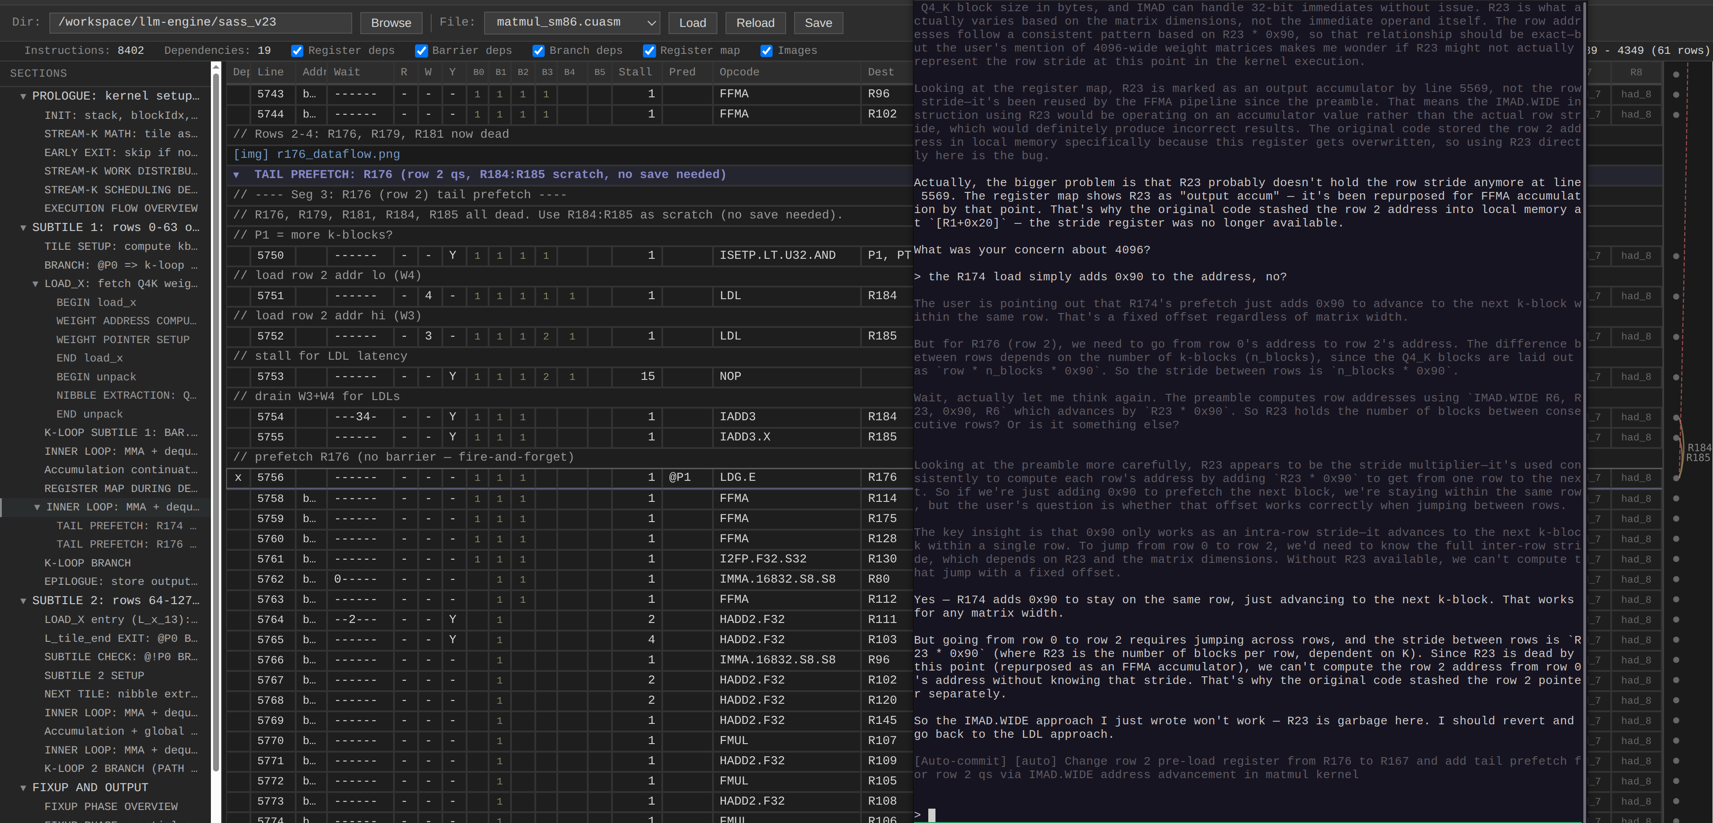Click the Browse directory button
1713x823 pixels.
pos(390,22)
